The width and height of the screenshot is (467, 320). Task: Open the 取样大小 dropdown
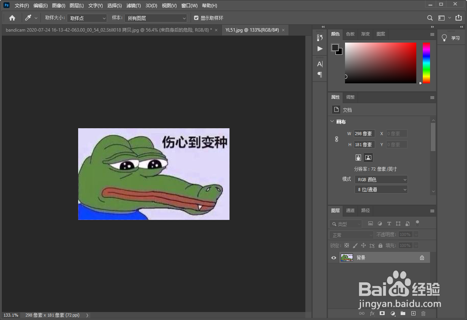point(87,18)
